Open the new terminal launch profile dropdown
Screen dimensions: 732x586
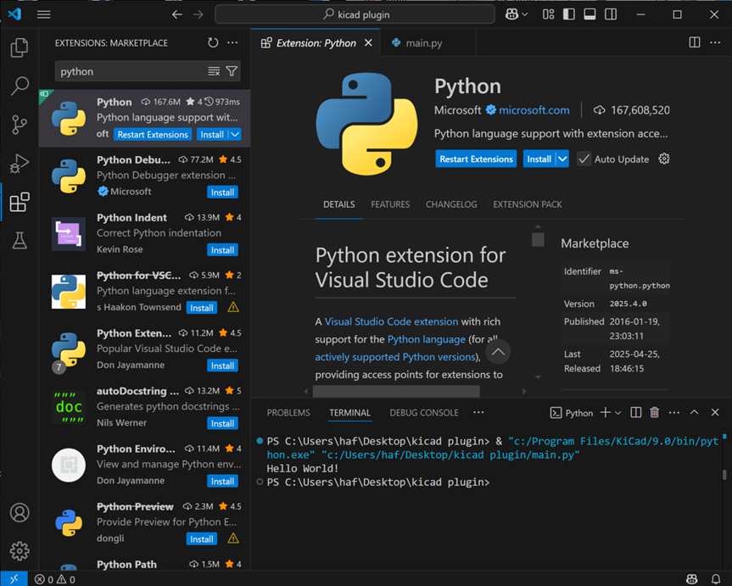pyautogui.click(x=618, y=413)
